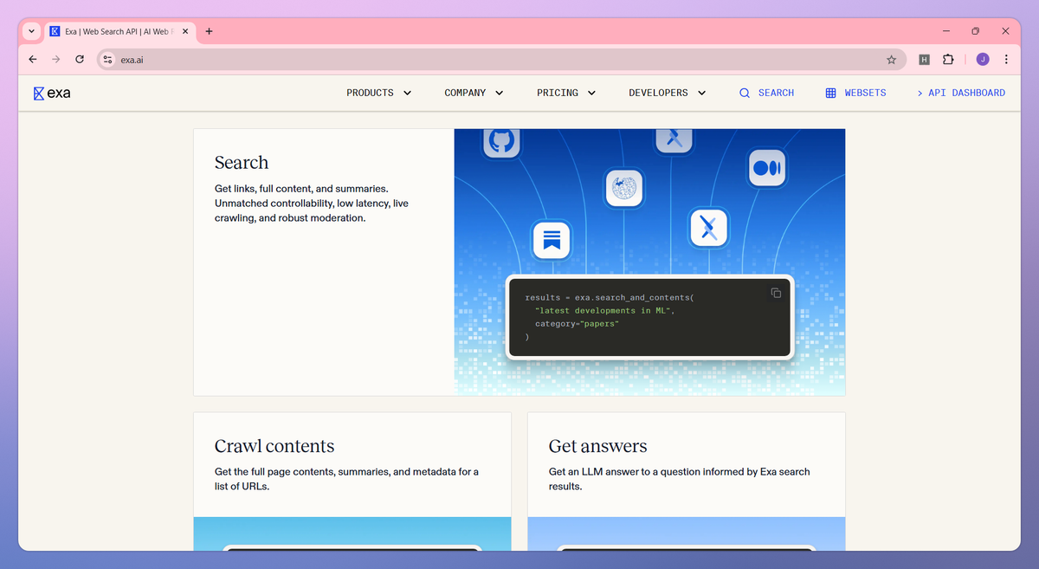Open the browser Extensions puzzle icon

coord(948,59)
